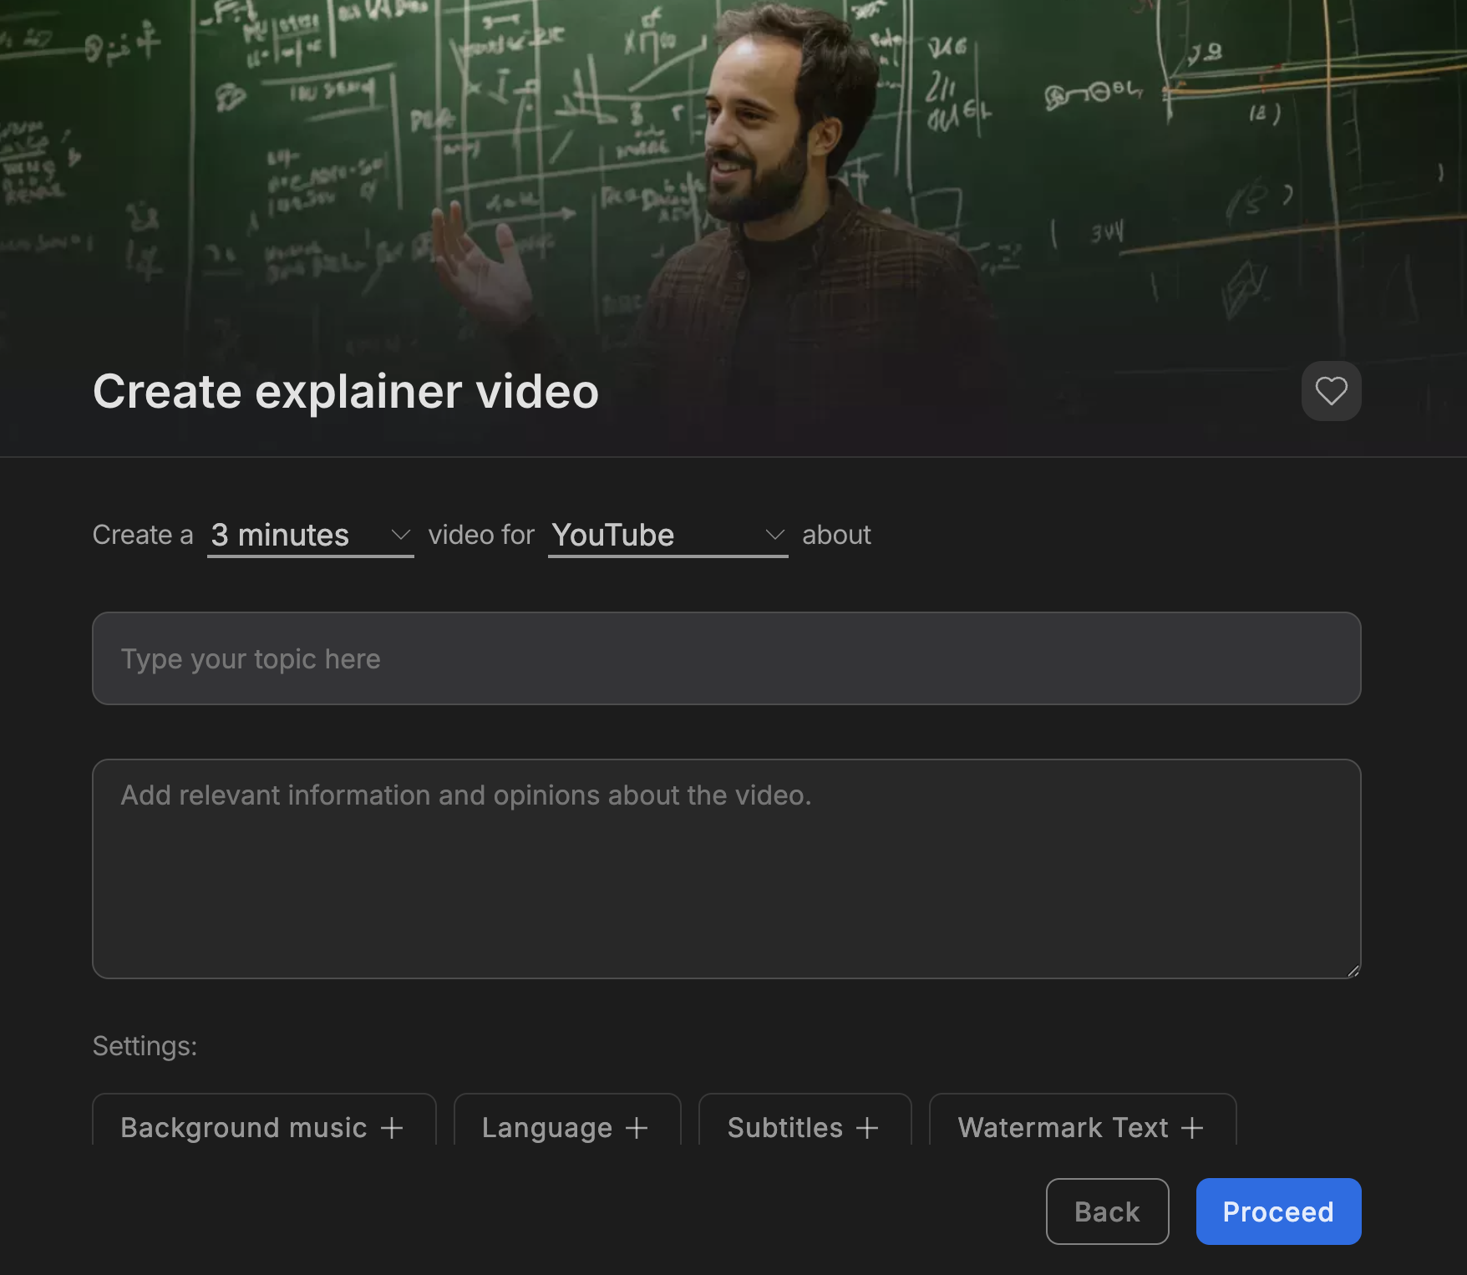Image resolution: width=1467 pixels, height=1275 pixels.
Task: Click into the relevant information text area
Action: coord(726,869)
